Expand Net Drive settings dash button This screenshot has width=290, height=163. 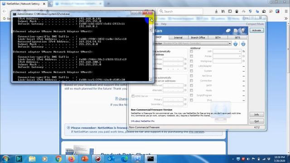(244, 76)
